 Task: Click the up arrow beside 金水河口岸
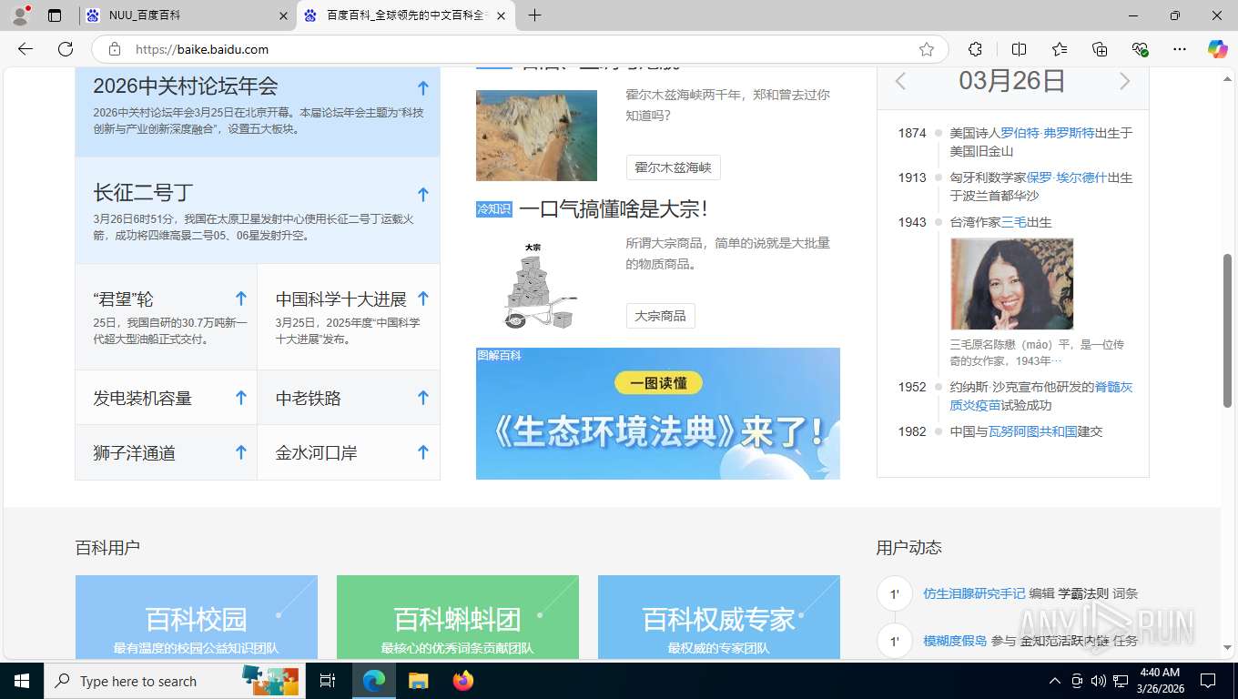pos(422,452)
